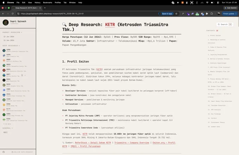Open the Profiles menu
The width and height of the screenshot is (239, 155).
pyautogui.click(x=58, y=2)
